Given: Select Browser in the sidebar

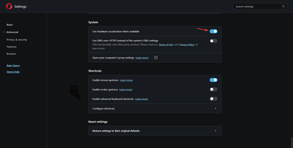Looking at the screenshot, I should [11, 54].
